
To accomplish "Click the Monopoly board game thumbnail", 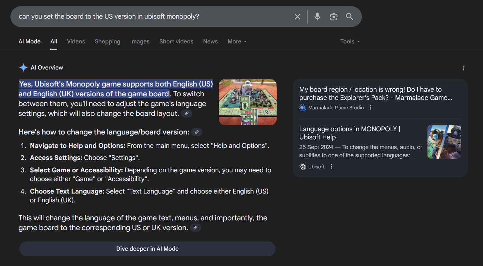I will pyautogui.click(x=248, y=102).
